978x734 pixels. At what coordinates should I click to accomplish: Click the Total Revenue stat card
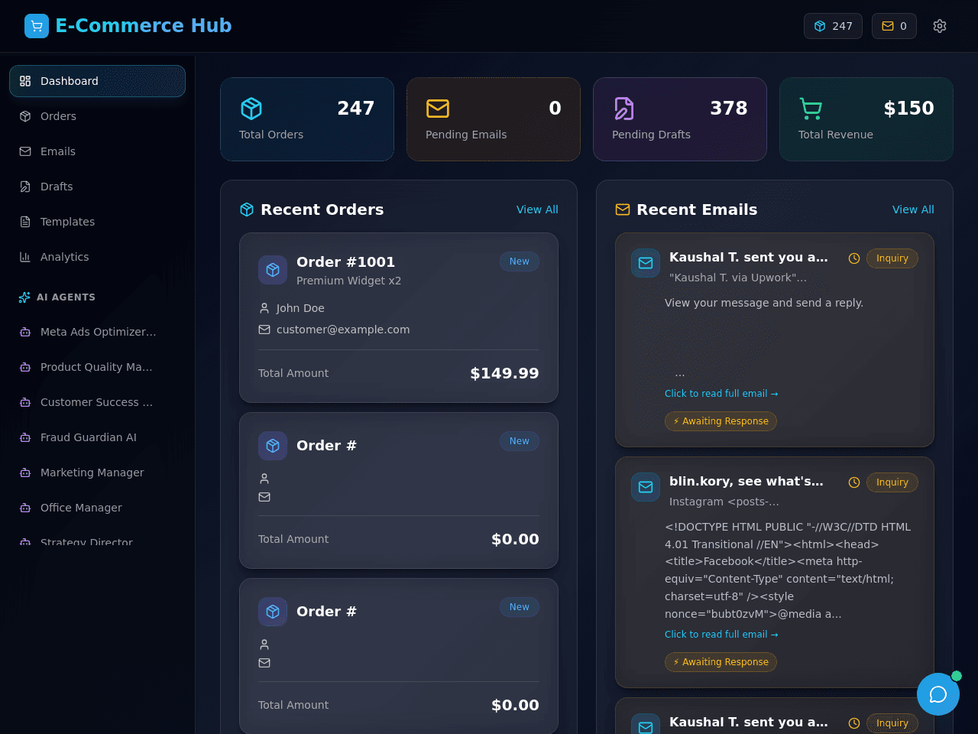click(866, 119)
